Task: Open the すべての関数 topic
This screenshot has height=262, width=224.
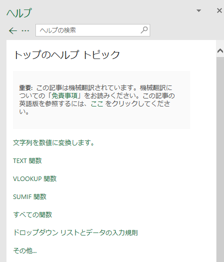Action: coord(32,214)
